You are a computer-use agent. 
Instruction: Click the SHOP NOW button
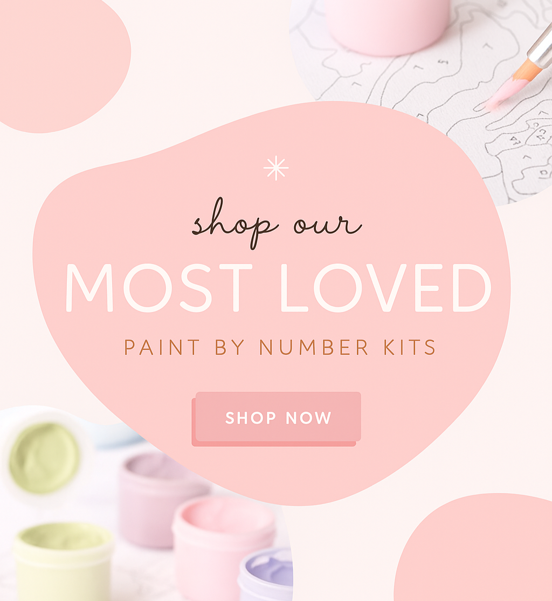(277, 419)
